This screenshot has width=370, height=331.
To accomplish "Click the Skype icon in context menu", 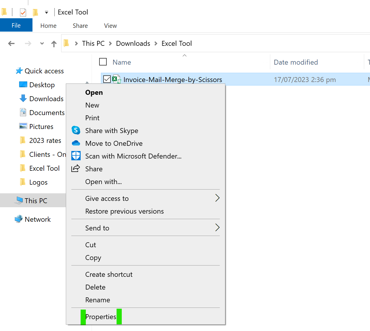I will pyautogui.click(x=76, y=130).
